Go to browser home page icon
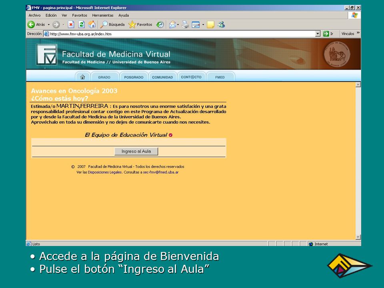 pyautogui.click(x=92, y=24)
